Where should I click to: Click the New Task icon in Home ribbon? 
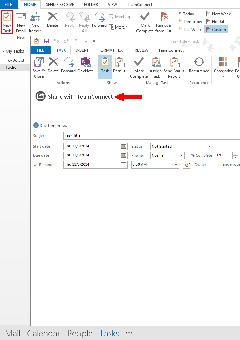(x=7, y=22)
